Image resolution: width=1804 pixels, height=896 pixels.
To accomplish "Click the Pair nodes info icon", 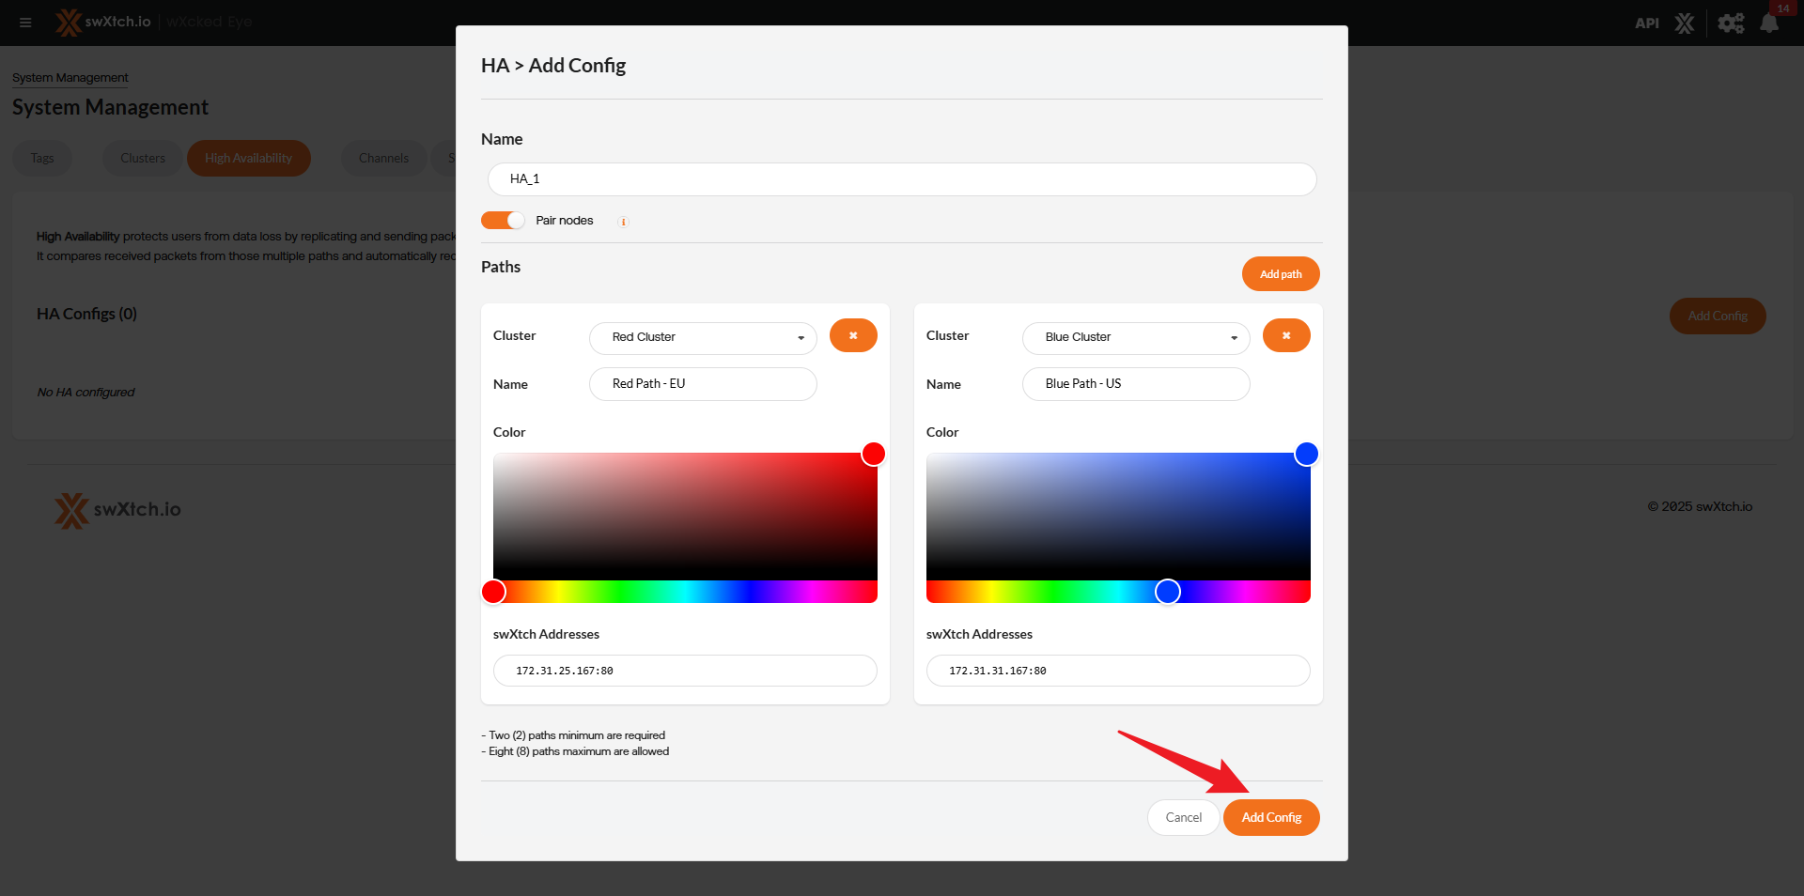I will (623, 222).
